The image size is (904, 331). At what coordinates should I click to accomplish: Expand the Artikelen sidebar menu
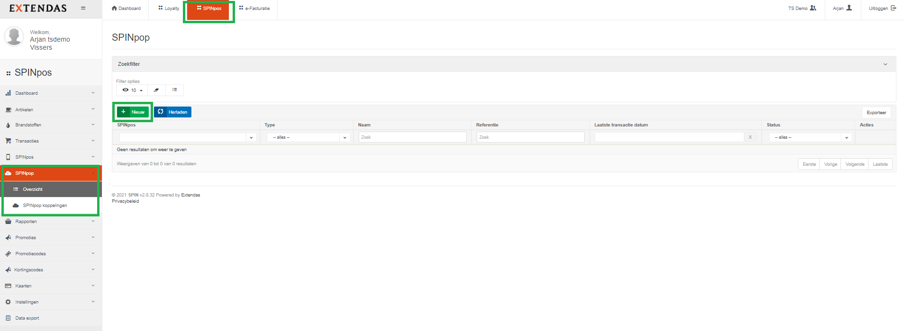(51, 109)
